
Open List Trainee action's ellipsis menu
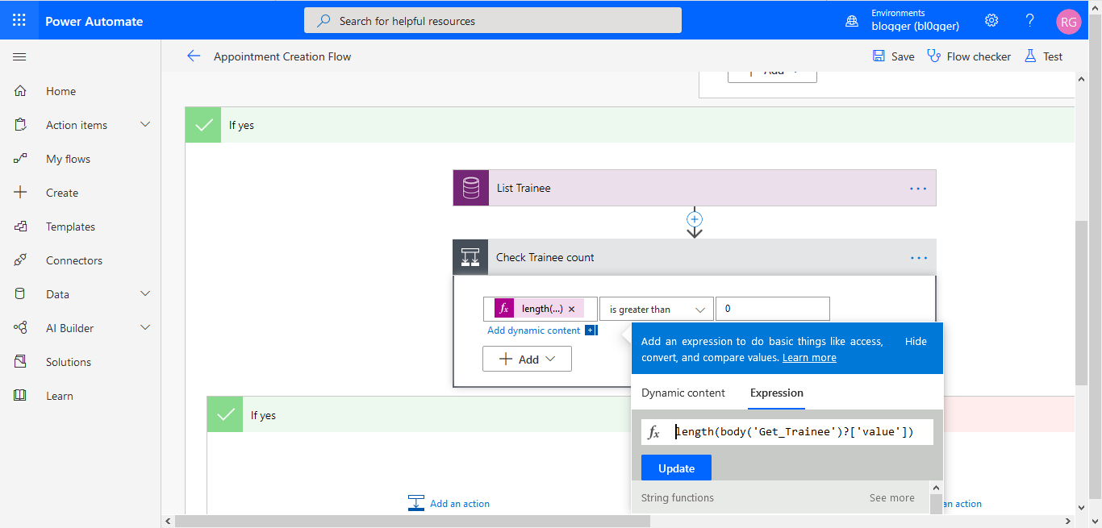coord(918,188)
